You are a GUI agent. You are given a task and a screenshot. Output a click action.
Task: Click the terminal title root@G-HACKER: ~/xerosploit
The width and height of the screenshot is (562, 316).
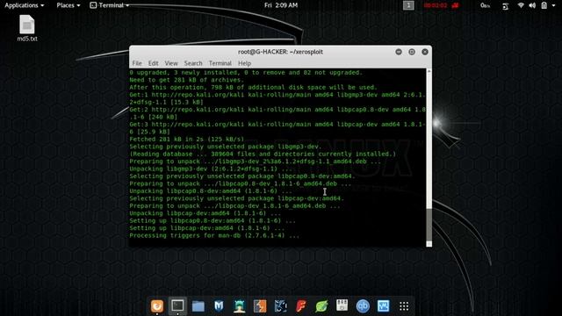(280, 52)
